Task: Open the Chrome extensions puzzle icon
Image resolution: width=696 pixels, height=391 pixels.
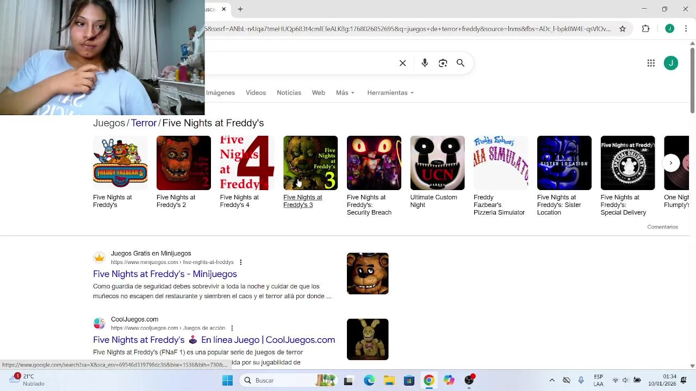Action: point(646,29)
